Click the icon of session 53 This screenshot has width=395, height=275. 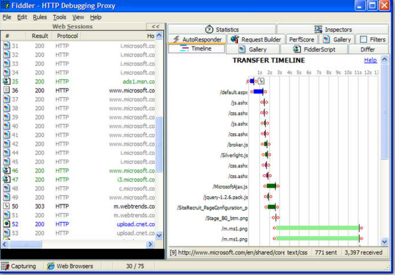tap(6, 233)
